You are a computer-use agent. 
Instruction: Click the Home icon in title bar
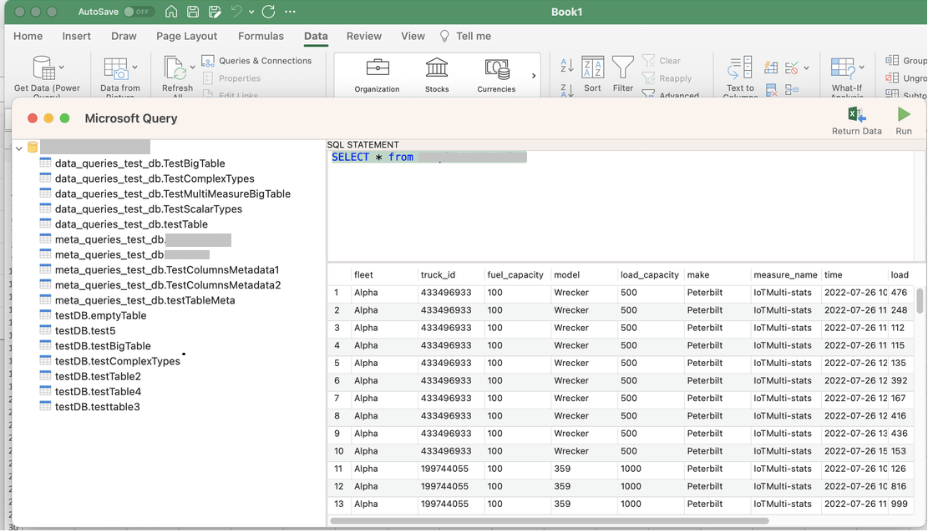(x=171, y=11)
